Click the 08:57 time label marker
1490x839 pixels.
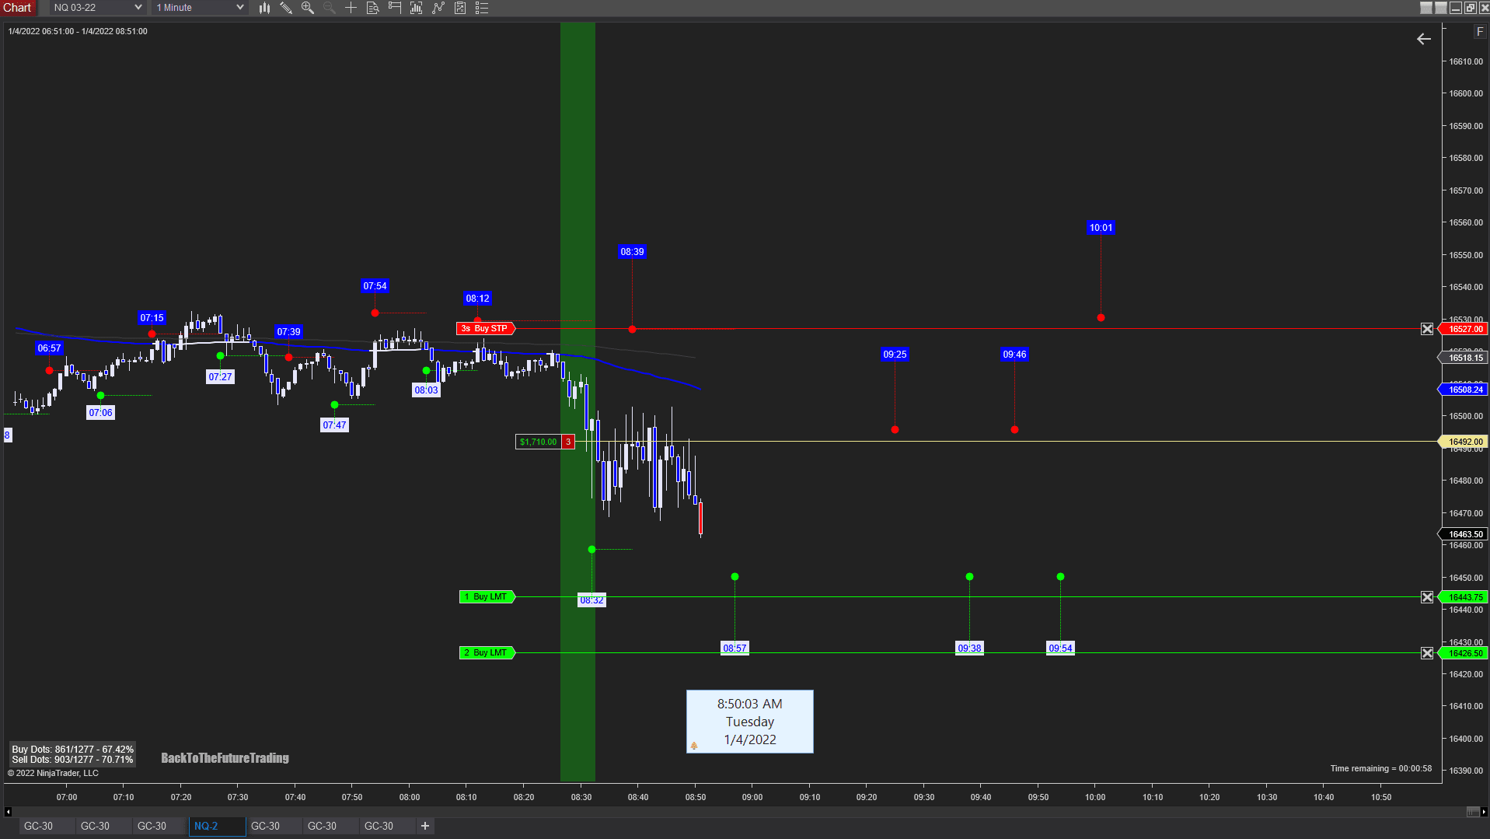735,648
